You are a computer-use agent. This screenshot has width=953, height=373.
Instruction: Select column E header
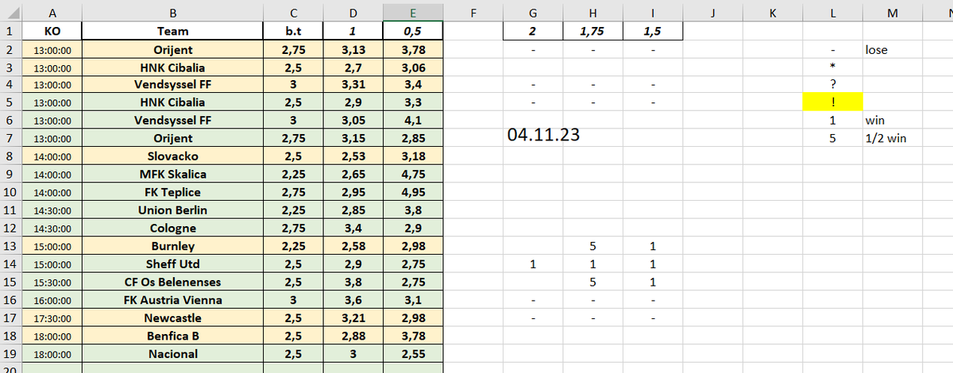[413, 12]
